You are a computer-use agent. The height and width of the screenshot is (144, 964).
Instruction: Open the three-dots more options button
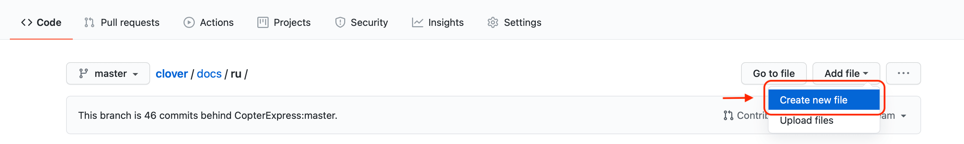pos(903,74)
